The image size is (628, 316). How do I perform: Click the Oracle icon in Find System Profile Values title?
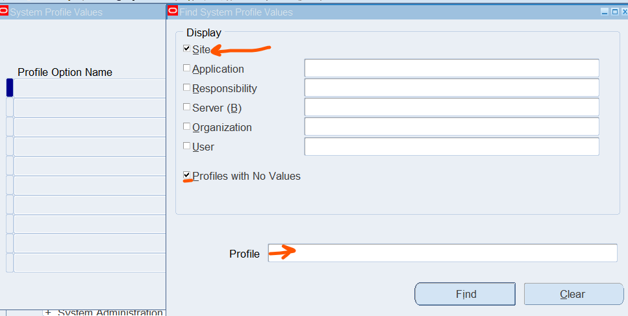coord(173,11)
